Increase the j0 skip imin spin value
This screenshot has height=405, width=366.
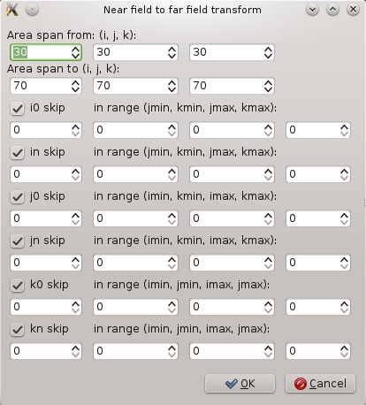75,215
